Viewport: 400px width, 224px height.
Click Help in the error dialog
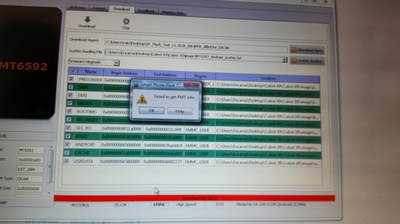[x=180, y=111]
